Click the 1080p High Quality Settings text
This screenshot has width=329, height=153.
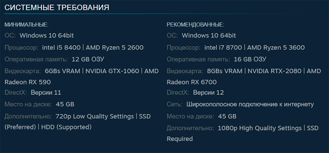[x=260, y=128]
